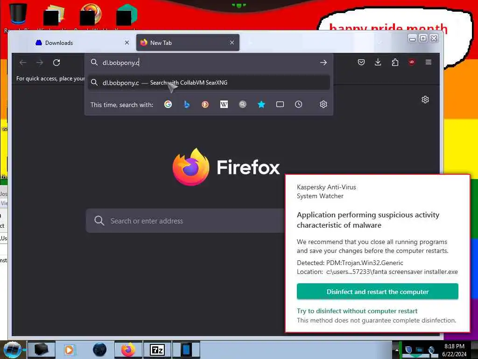Open New Tab page personalize gear
Viewport: 478px width, 359px height.
pos(425,100)
